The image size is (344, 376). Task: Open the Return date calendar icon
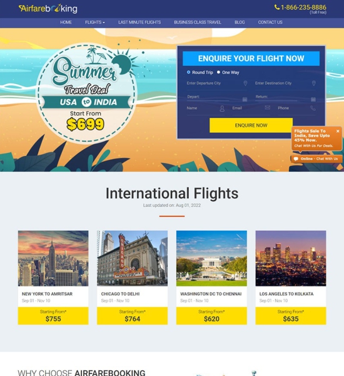[313, 99]
